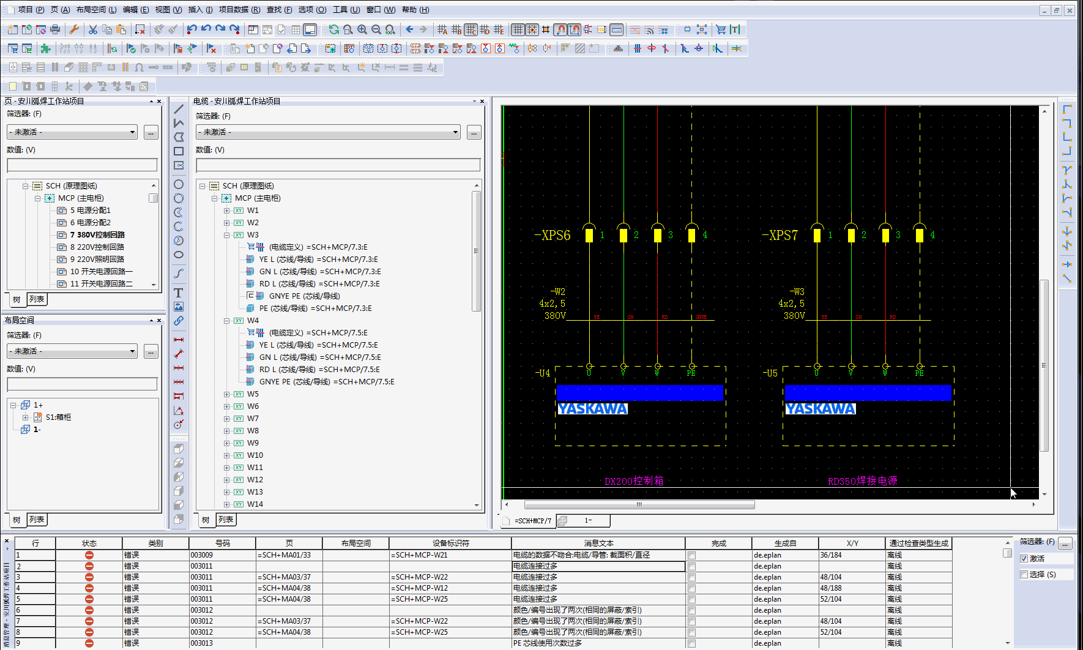Viewport: 1083px width, 650px height.
Task: Select the Zoom In magnifier tool
Action: pyautogui.click(x=362, y=29)
